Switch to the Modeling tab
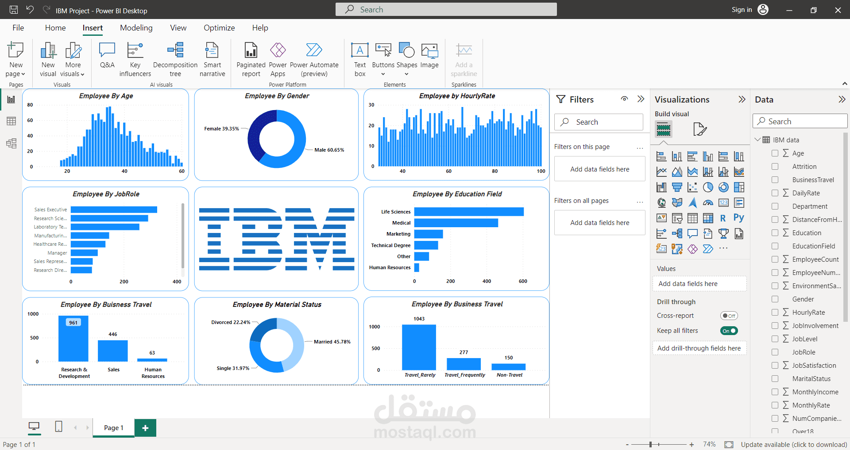 click(x=136, y=28)
